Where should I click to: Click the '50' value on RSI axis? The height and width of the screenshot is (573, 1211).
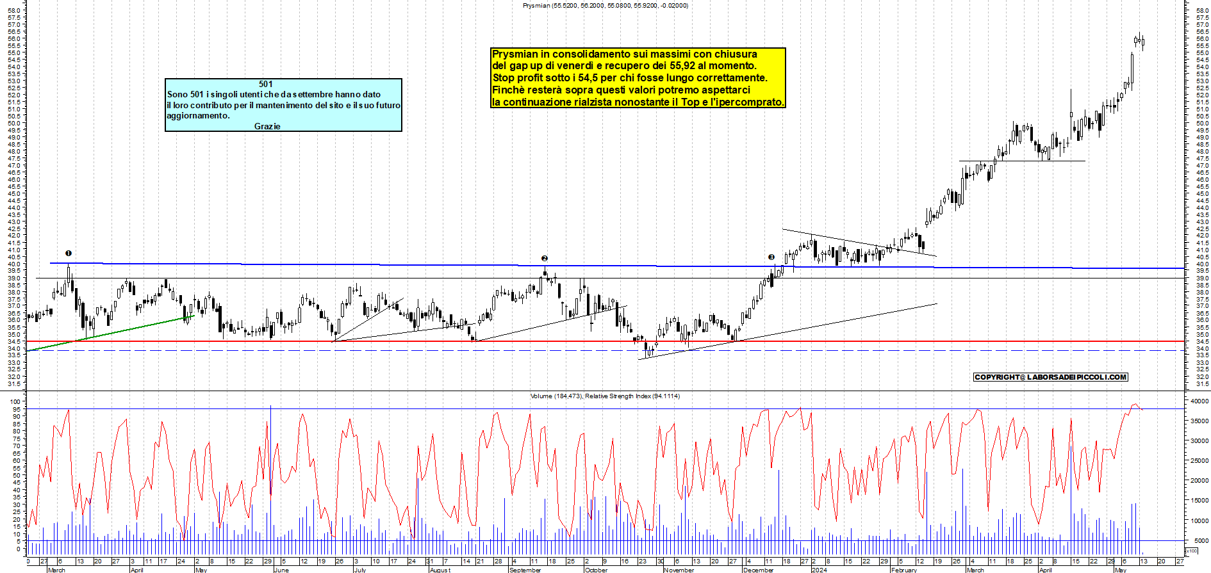click(x=18, y=476)
